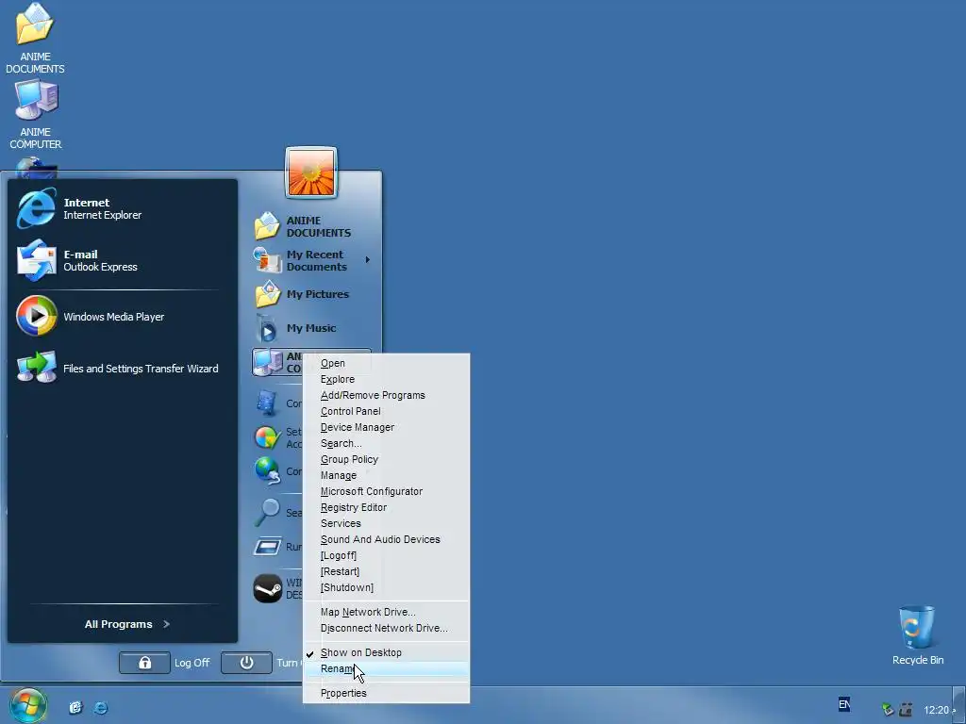
Task: Open My Pictures folder
Action: [311, 294]
